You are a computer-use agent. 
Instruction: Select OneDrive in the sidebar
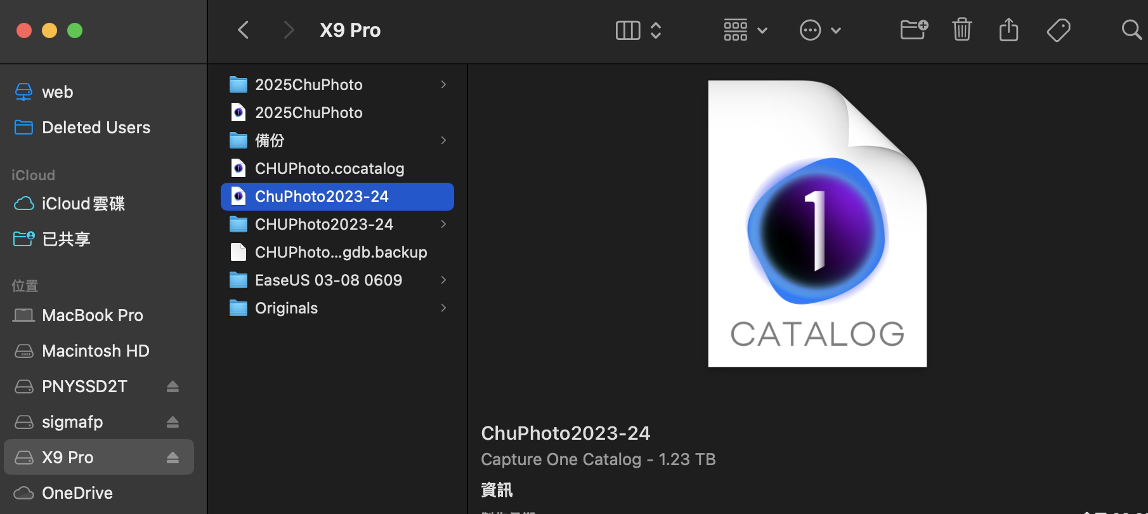click(x=77, y=493)
